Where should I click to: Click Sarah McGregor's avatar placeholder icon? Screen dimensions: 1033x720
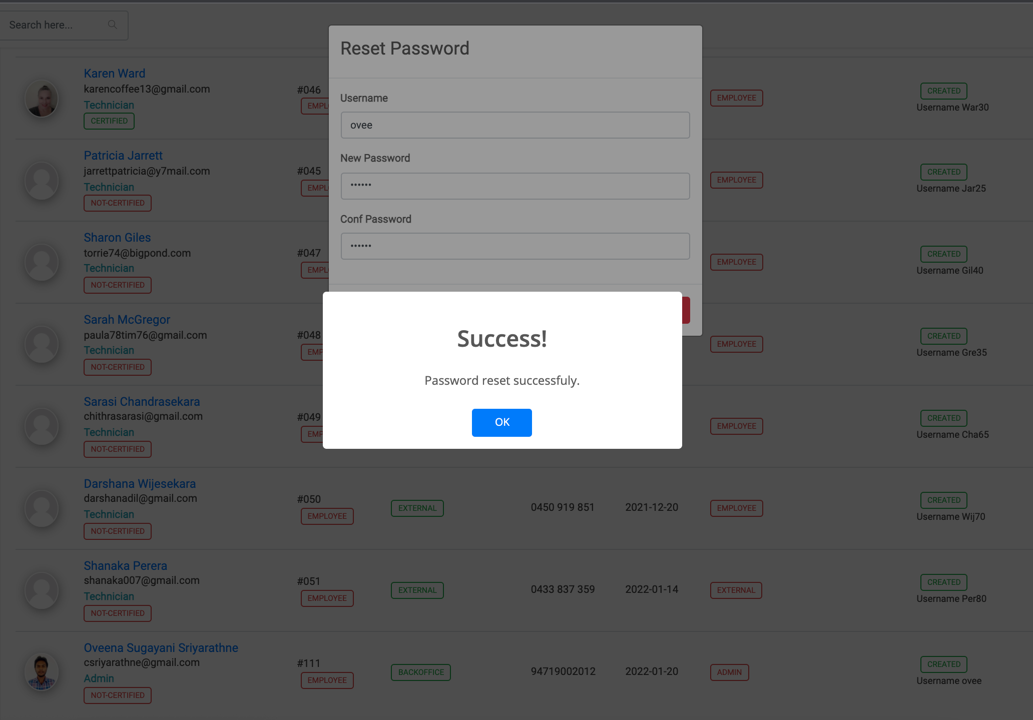[x=42, y=345]
